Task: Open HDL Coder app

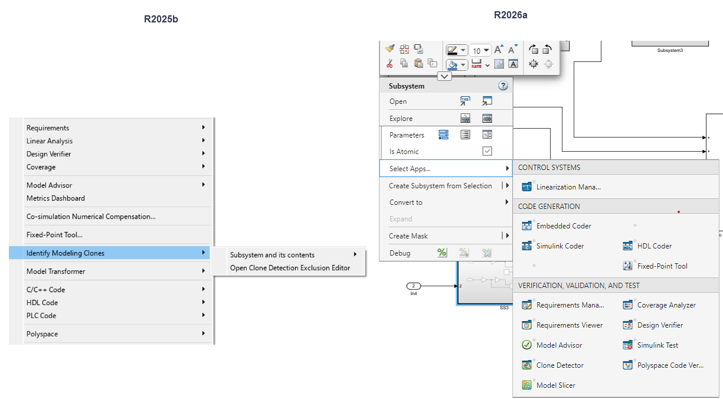Action: click(x=647, y=246)
